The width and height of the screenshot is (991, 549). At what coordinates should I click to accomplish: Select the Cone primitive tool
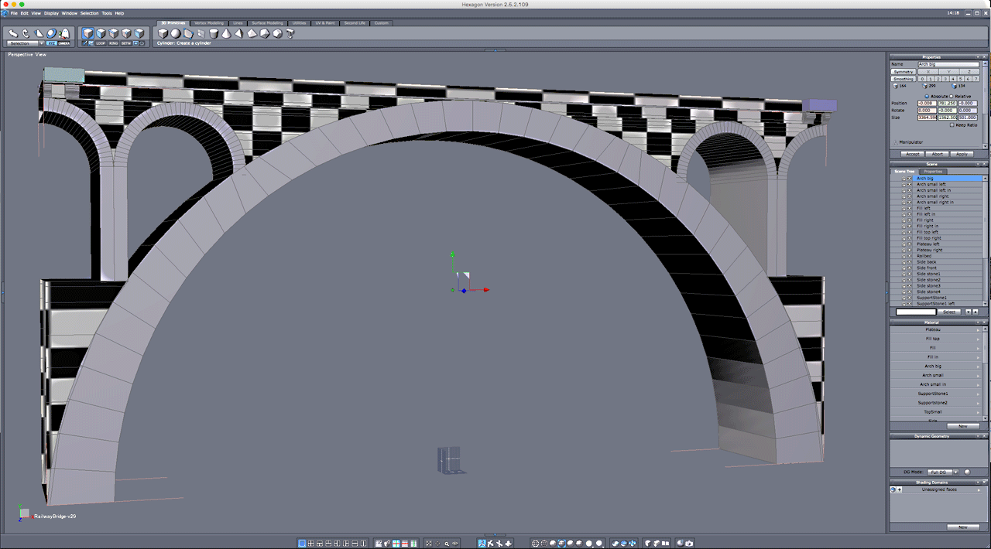[226, 33]
